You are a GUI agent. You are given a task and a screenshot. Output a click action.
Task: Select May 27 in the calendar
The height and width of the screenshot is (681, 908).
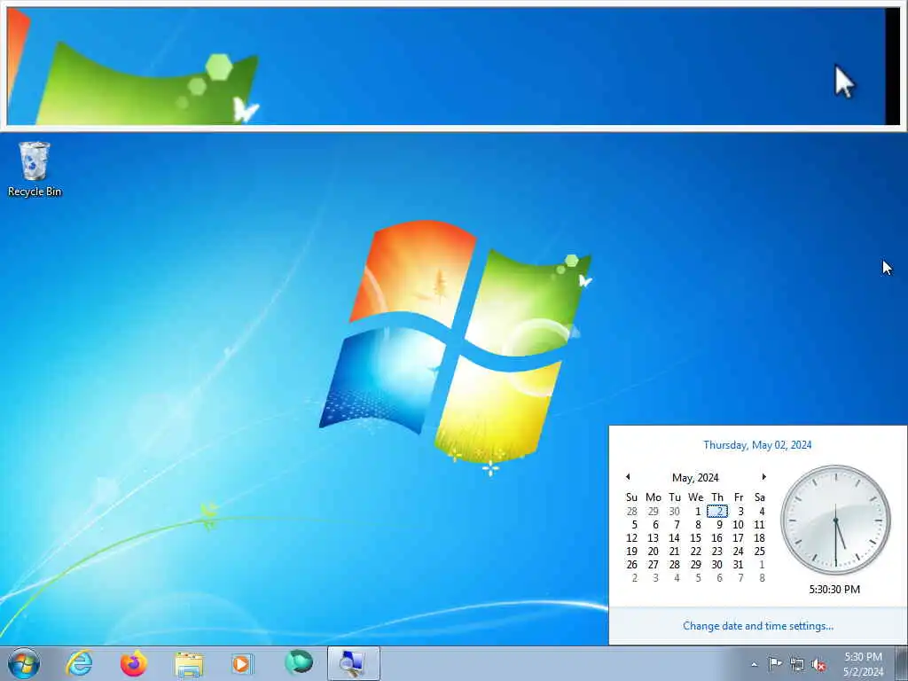(x=654, y=565)
